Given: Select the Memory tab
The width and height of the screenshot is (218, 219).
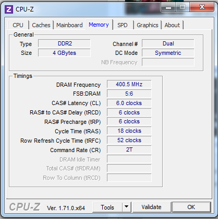Looking at the screenshot, I should click(99, 25).
